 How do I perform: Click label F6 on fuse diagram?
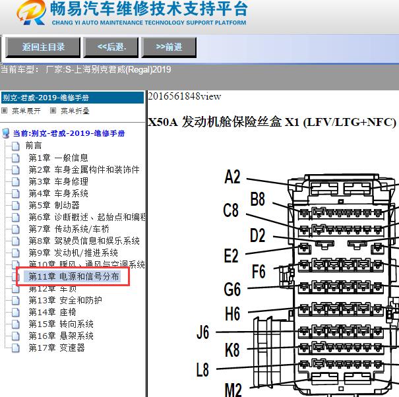259,271
